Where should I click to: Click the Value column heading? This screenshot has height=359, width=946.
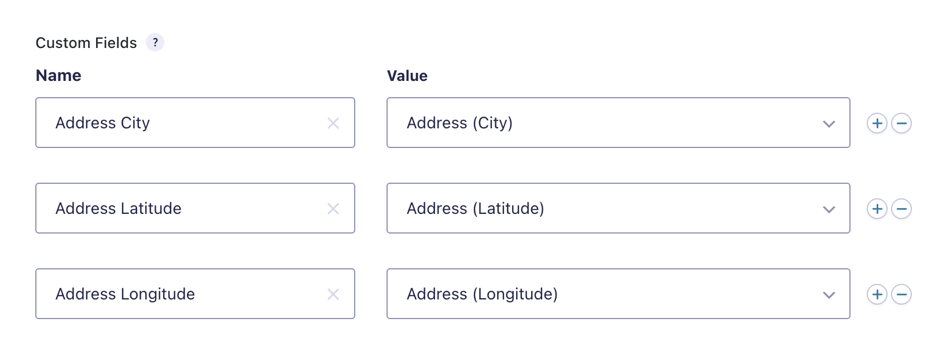[407, 76]
